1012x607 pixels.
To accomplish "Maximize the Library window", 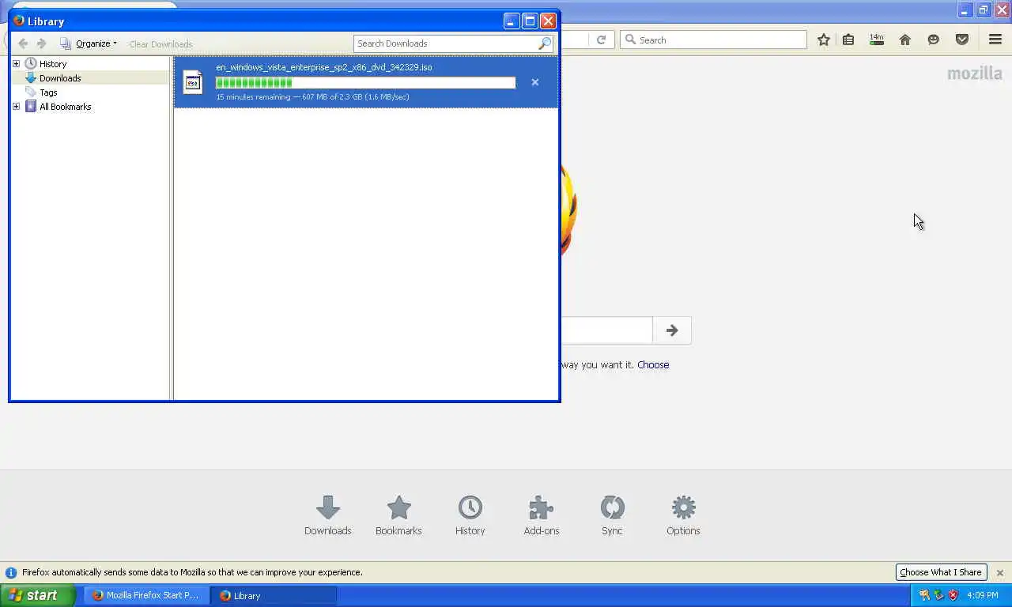I will coord(530,21).
